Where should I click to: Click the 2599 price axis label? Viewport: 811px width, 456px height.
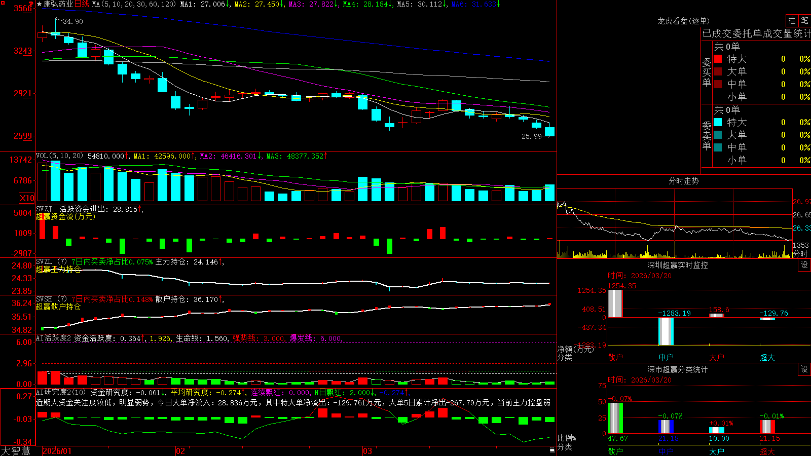pyautogui.click(x=23, y=136)
